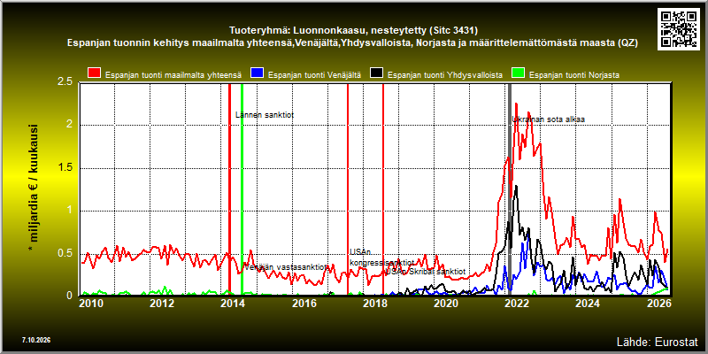708x354 pixels.
Task: Select legend text 'Espanjan tuonti Norjasta'
Action: [x=573, y=75]
